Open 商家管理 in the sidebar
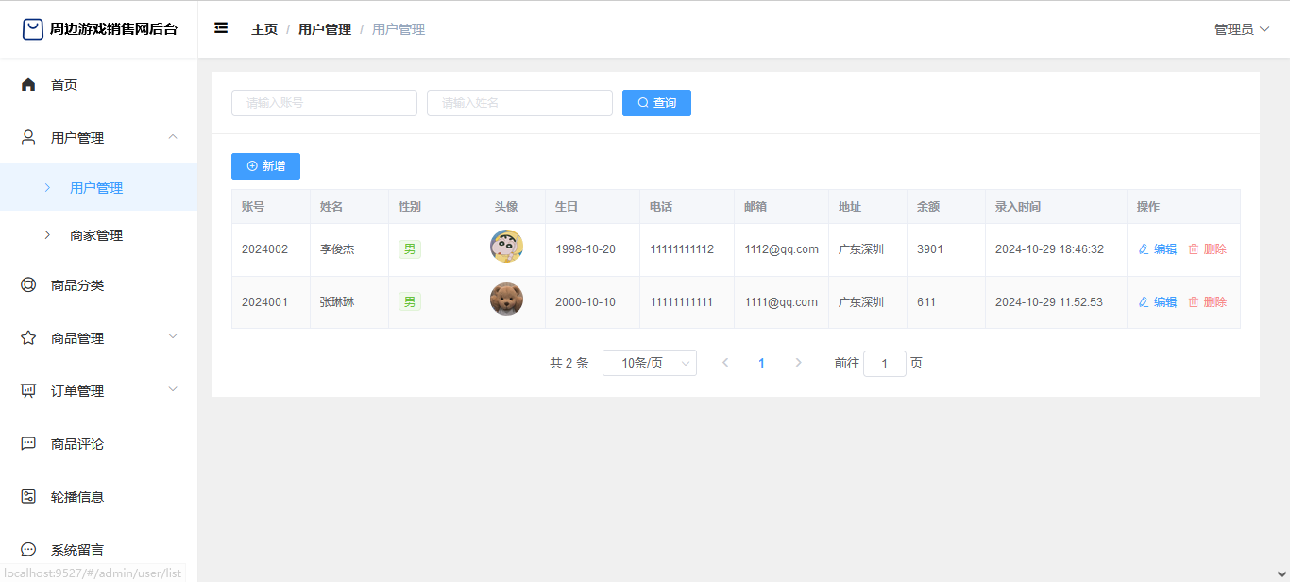 click(96, 235)
